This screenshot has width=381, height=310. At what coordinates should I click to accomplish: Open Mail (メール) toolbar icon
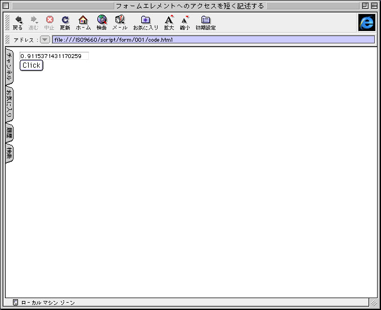point(120,20)
